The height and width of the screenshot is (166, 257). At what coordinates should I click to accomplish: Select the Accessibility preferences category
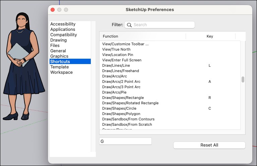(x=63, y=24)
